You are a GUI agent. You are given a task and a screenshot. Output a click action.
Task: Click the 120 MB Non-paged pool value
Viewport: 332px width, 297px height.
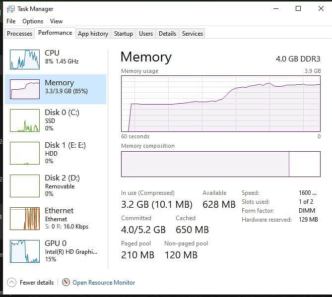[181, 255]
